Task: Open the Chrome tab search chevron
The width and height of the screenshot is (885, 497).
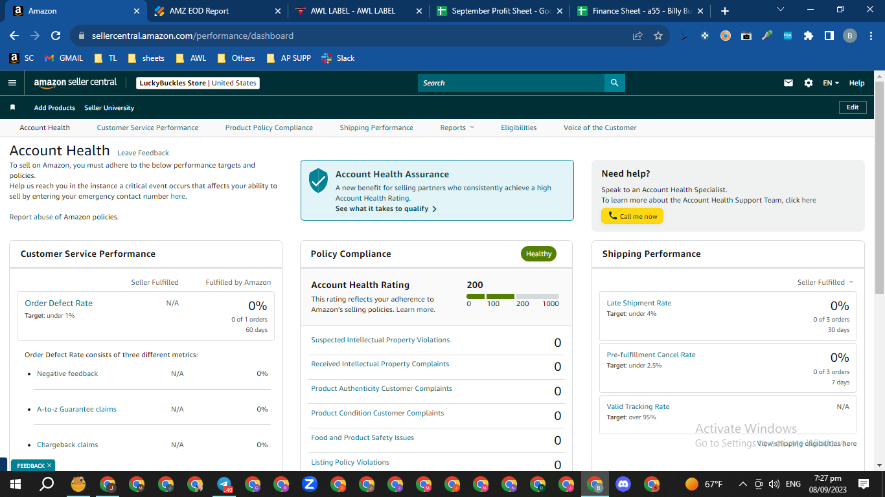Action: tap(780, 10)
